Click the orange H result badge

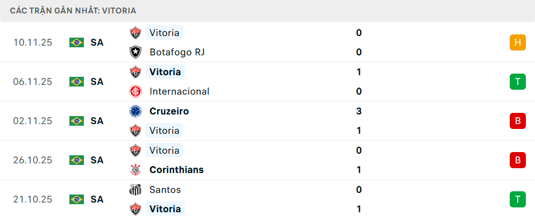(x=517, y=42)
